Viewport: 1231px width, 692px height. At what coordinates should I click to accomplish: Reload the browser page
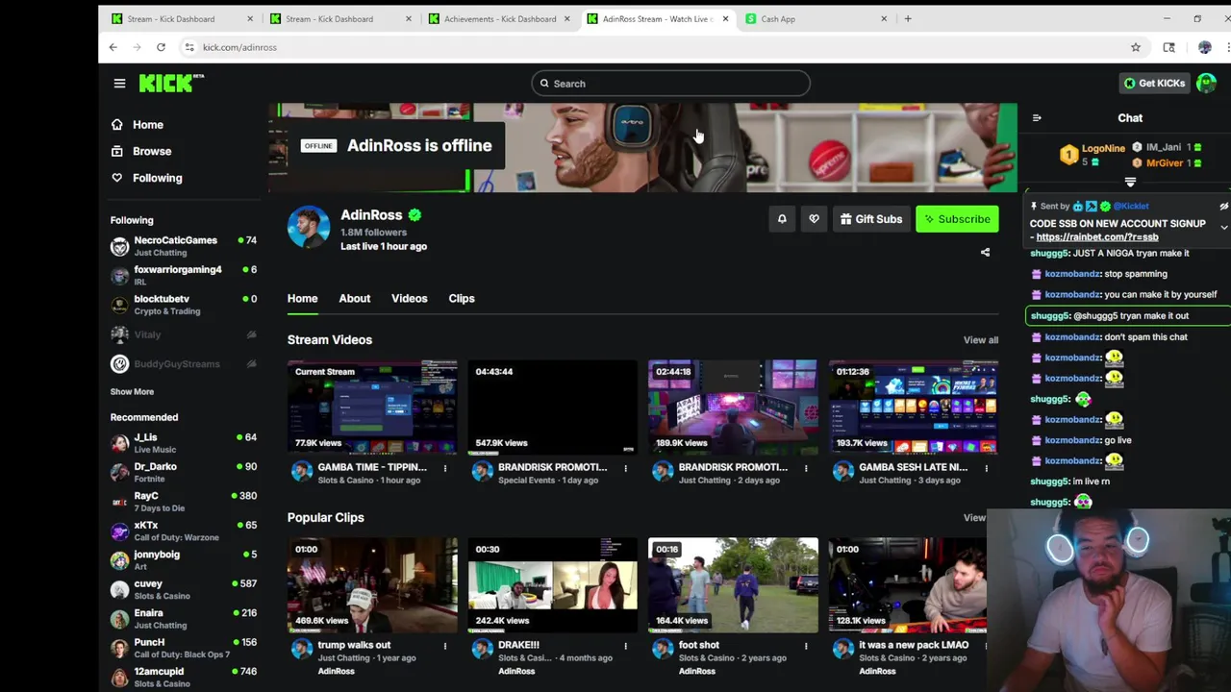point(161,47)
